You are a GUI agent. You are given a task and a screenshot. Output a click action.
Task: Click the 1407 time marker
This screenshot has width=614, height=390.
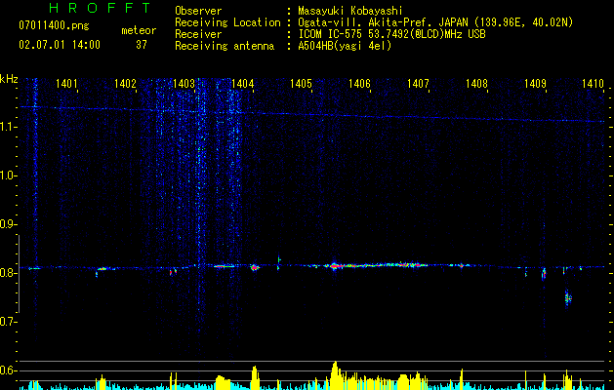tap(418, 83)
